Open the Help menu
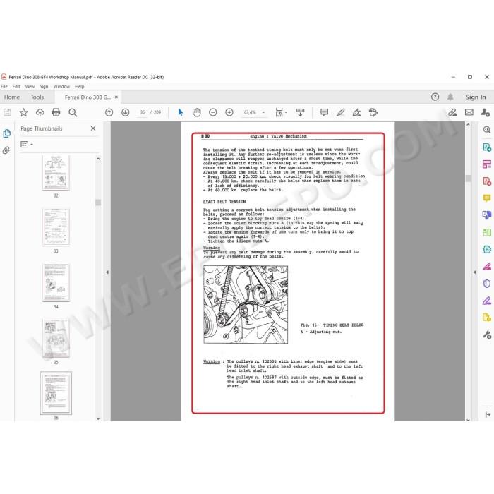Viewport: 494px width, 494px height. click(79, 86)
